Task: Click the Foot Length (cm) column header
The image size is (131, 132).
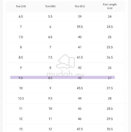Action: coord(110,6)
